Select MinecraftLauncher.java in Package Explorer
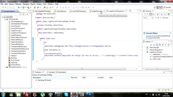Image resolution: width=173 pixels, height=97 pixels. (19, 37)
